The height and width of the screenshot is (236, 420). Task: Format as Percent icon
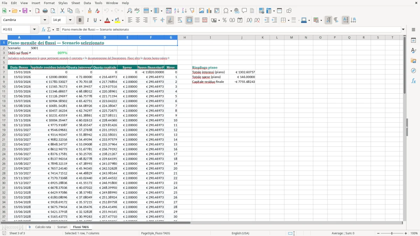pos(225,20)
